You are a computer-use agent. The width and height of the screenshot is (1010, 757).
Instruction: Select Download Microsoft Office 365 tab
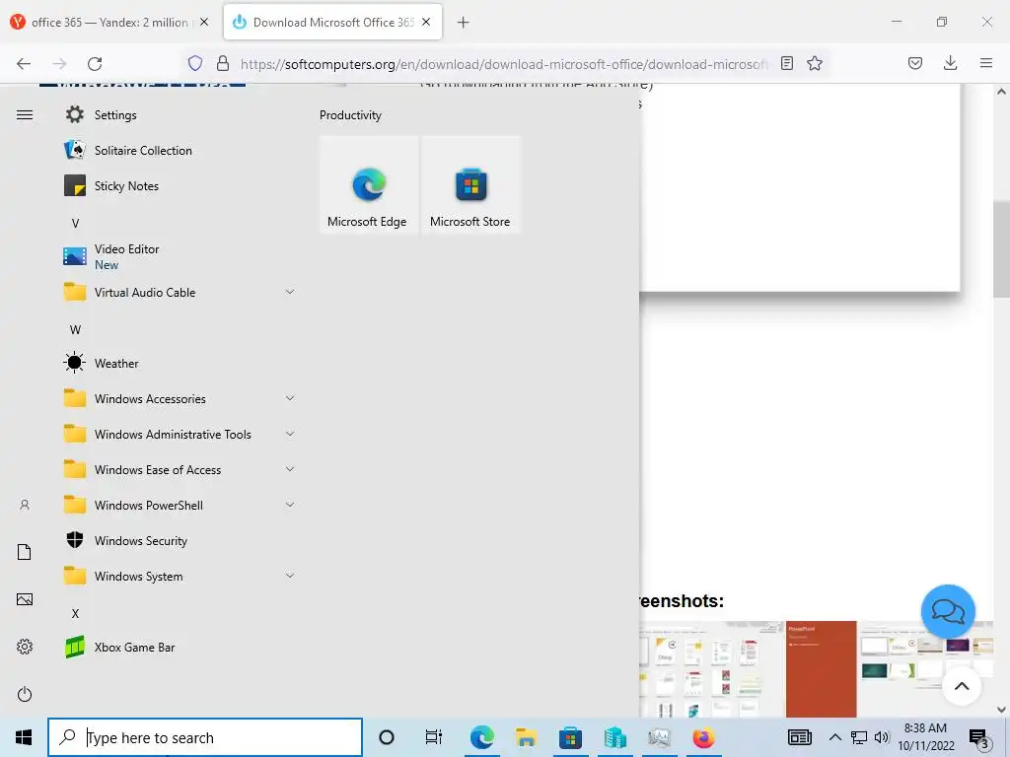click(x=332, y=23)
